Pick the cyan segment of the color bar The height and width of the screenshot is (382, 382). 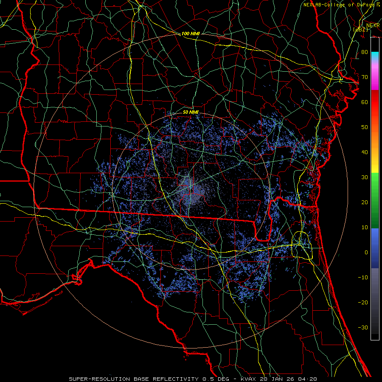[375, 56]
